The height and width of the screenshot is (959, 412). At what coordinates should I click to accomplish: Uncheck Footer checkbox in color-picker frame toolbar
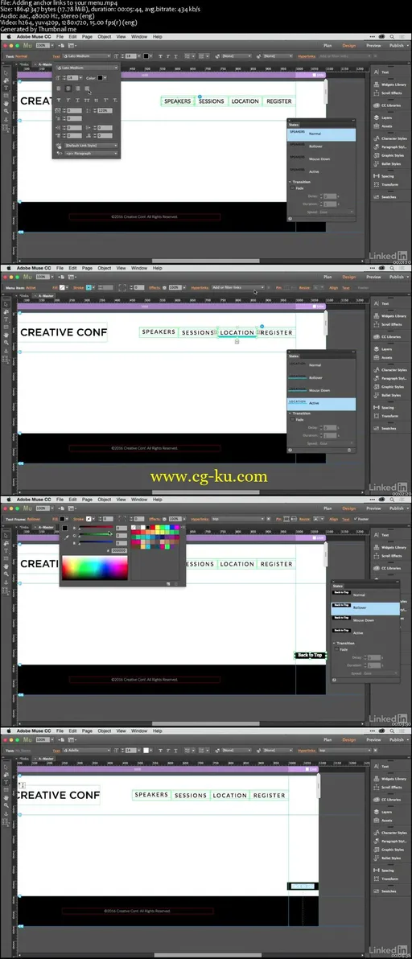(355, 519)
